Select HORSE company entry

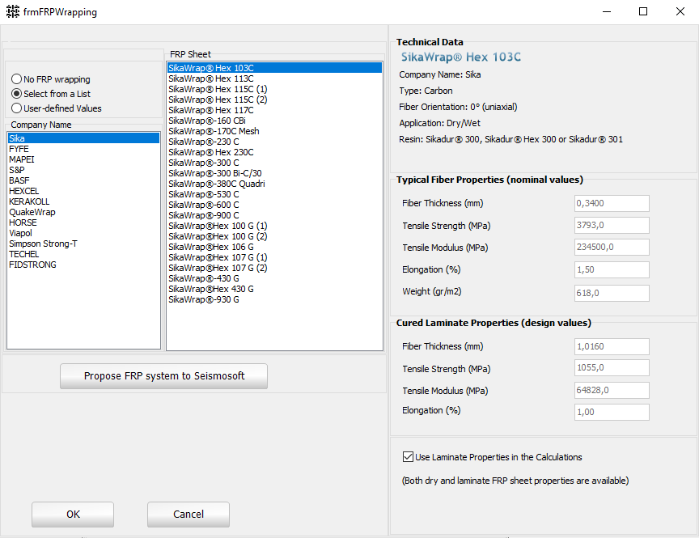[x=83, y=222]
